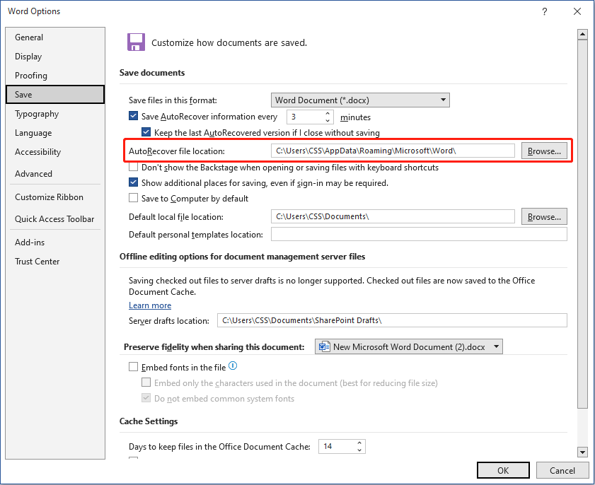595x485 pixels.
Task: Click Browse for Default local file location
Action: point(544,216)
